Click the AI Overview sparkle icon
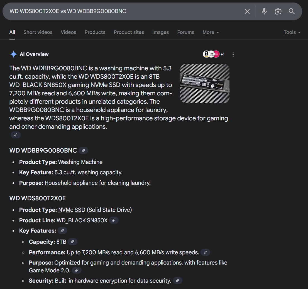The height and width of the screenshot is (289, 308). coord(13,54)
